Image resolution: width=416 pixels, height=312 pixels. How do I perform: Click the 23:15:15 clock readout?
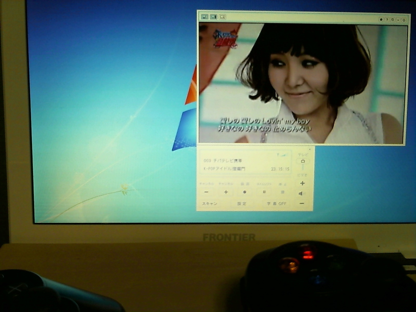pyautogui.click(x=280, y=169)
